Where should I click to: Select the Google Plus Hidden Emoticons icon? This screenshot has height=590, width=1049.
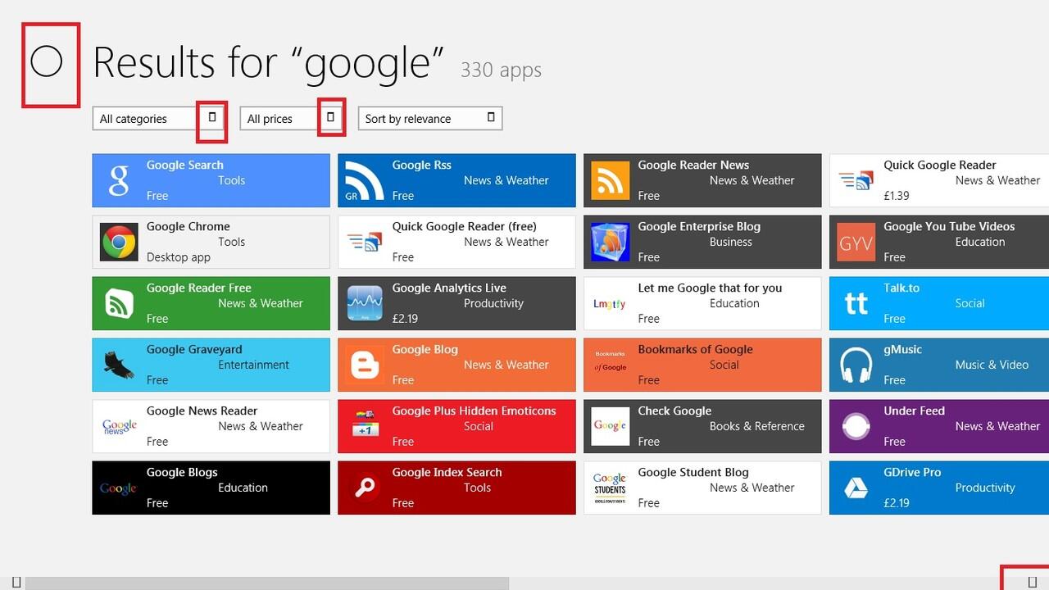point(365,426)
